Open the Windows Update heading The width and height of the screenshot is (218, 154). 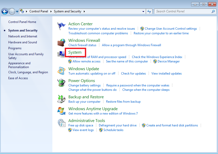coord(84,69)
